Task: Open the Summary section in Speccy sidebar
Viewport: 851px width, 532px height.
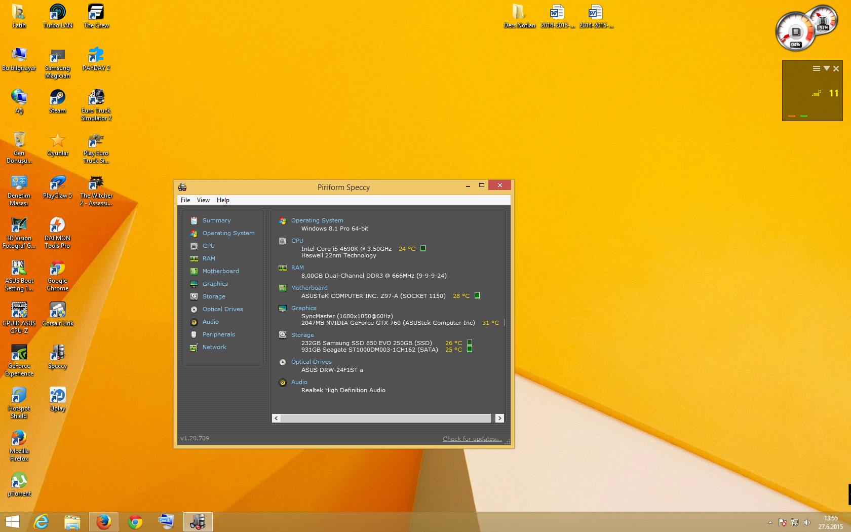Action: tap(216, 220)
